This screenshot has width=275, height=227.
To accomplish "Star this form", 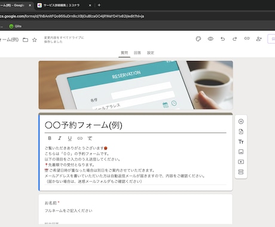I will [x=35, y=40].
